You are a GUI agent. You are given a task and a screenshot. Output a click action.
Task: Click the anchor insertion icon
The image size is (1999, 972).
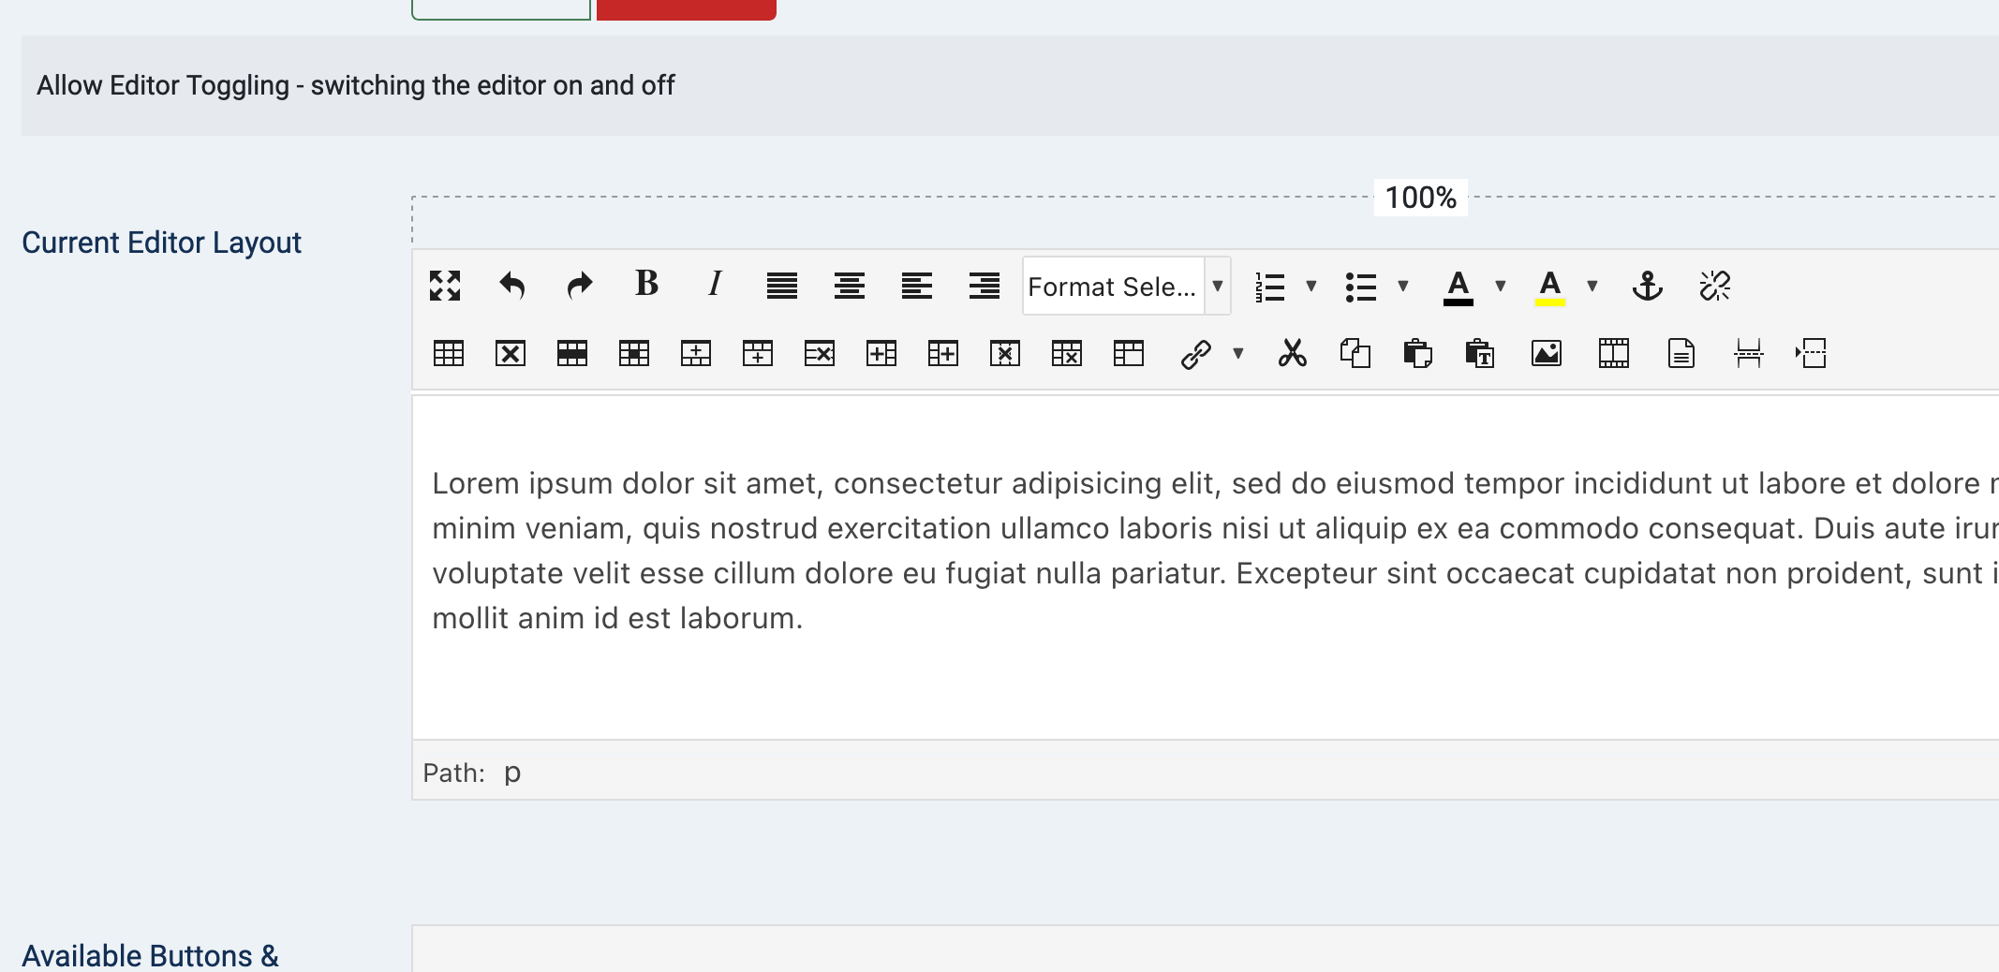click(x=1647, y=287)
